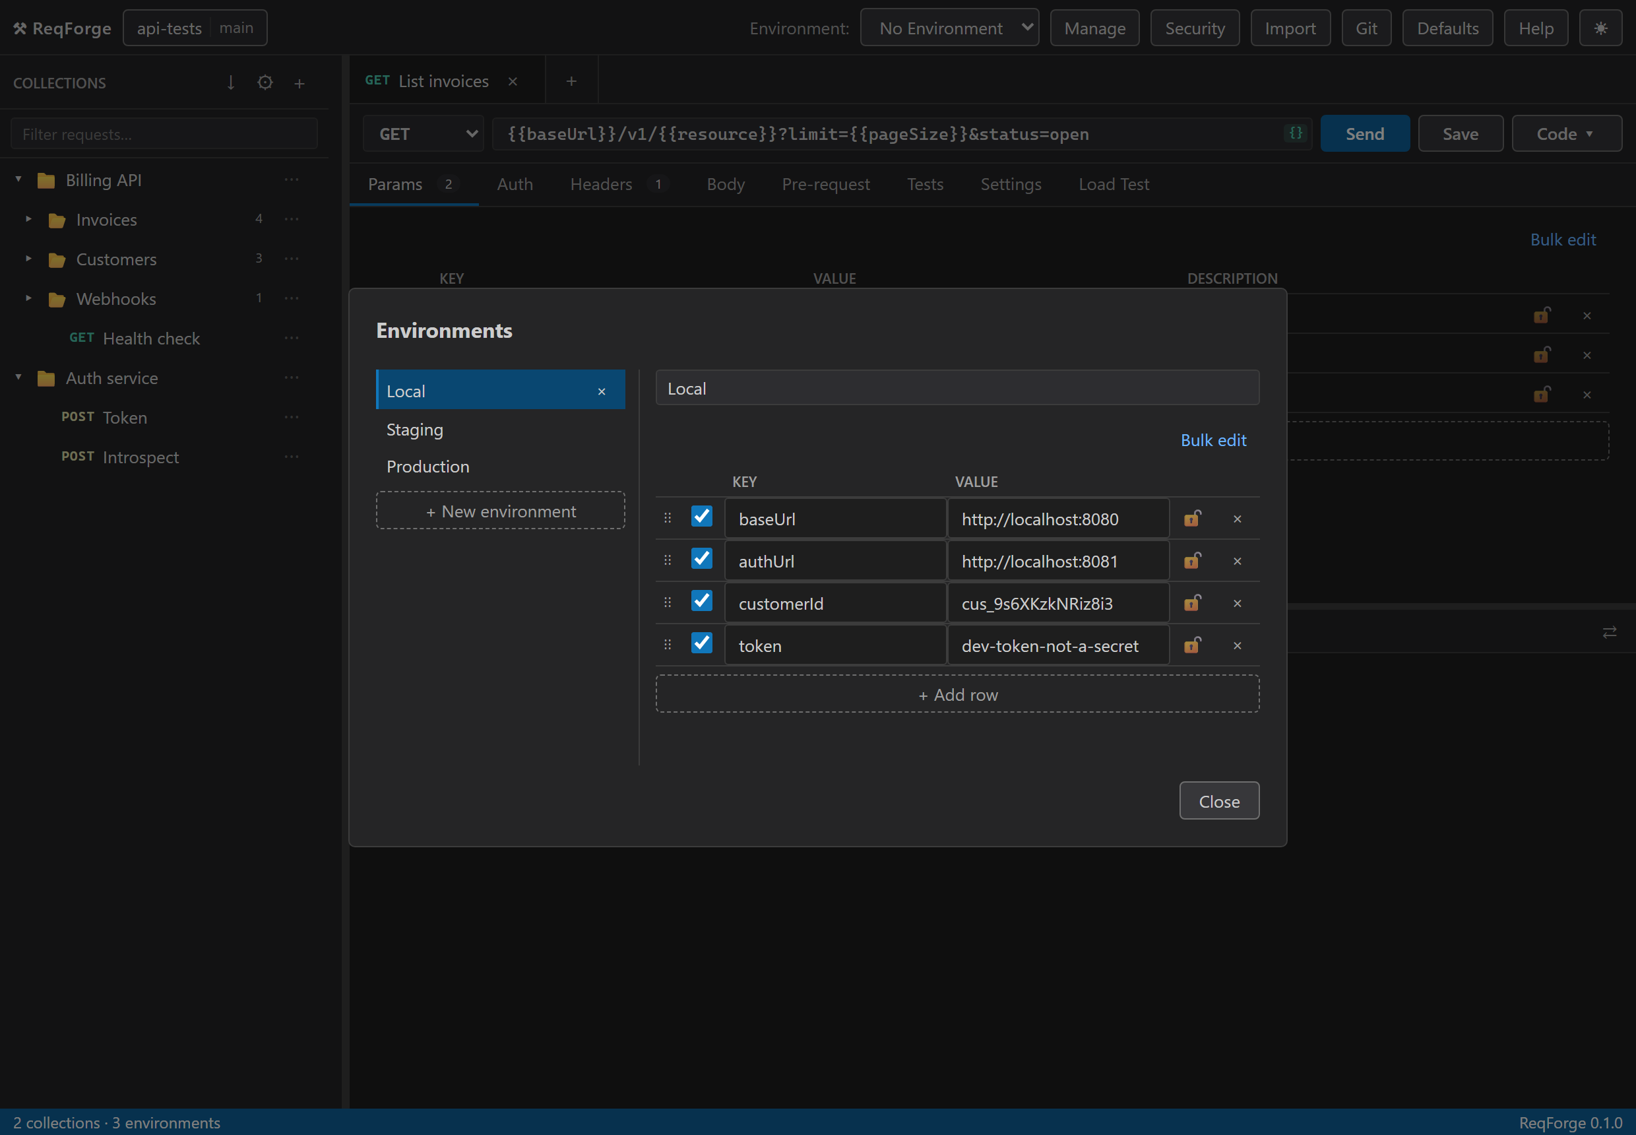
Task: Click the api-tests main branch indicator
Action: 195,28
